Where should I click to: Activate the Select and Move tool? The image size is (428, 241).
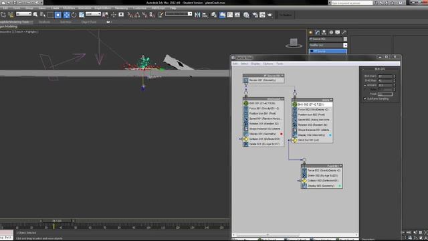click(x=66, y=15)
